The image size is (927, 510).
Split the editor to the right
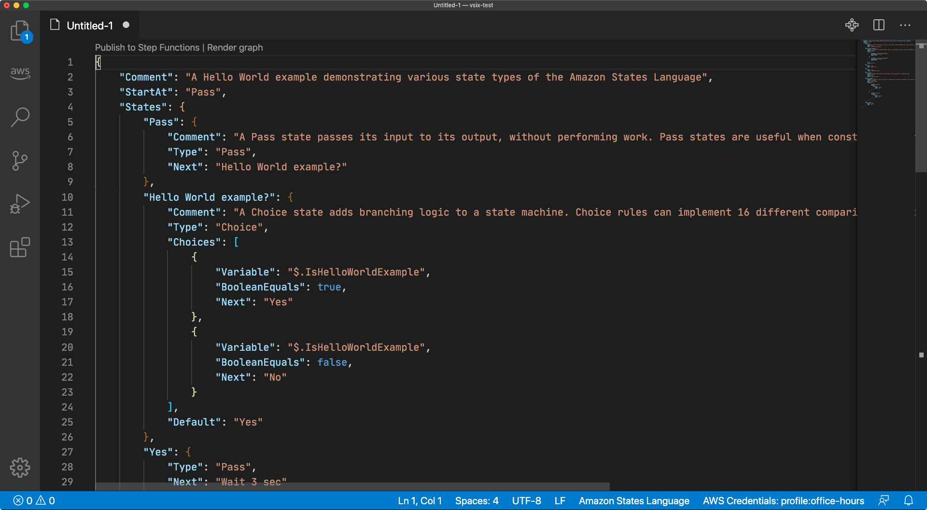tap(879, 25)
